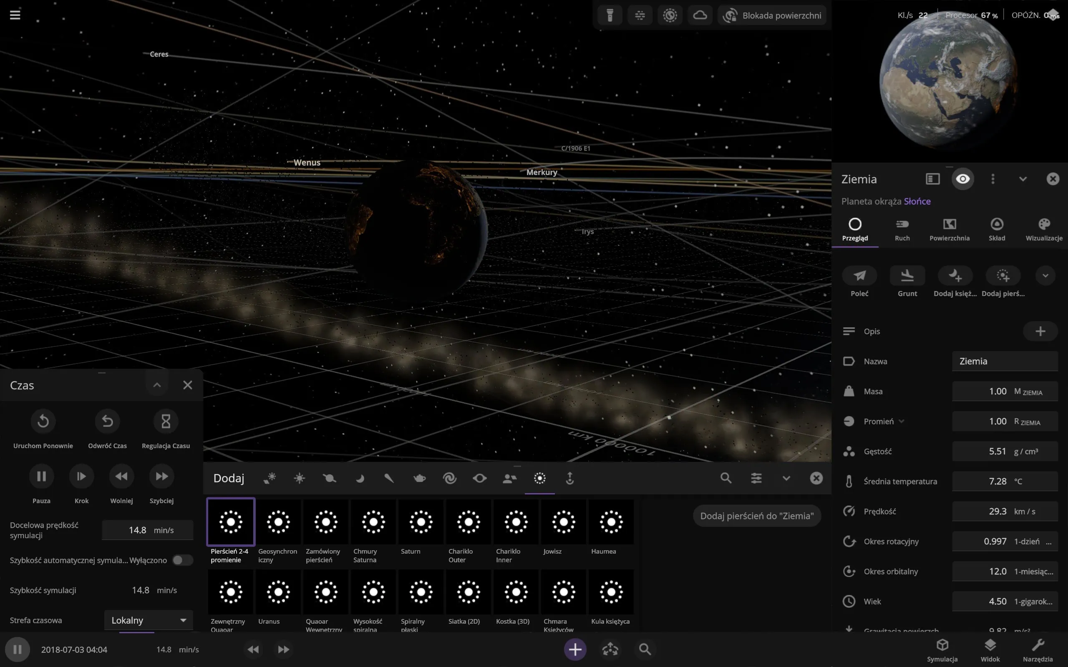The width and height of the screenshot is (1068, 667).
Task: Switch to the Skład tab of Ziemia
Action: point(997,229)
